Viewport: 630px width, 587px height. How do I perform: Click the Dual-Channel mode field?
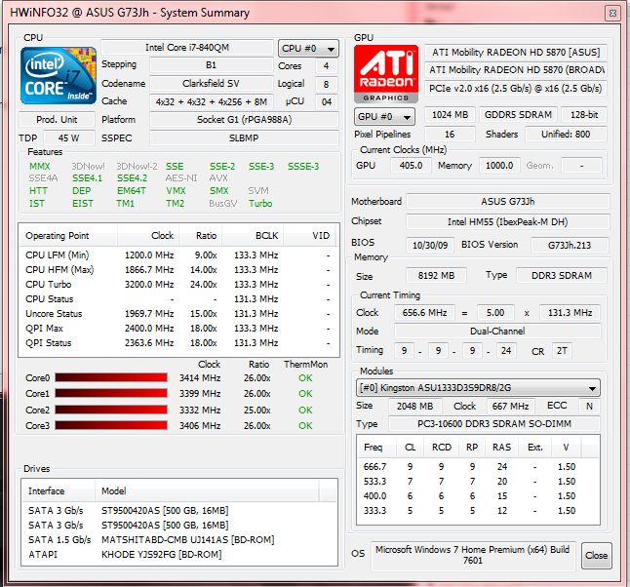point(497,332)
